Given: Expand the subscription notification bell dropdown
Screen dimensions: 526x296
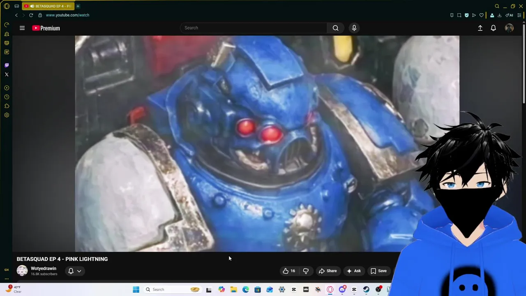Looking at the screenshot, I should [75, 271].
